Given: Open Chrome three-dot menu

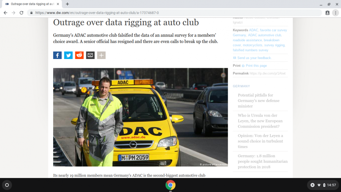Looking at the screenshot, I should coord(336,13).
